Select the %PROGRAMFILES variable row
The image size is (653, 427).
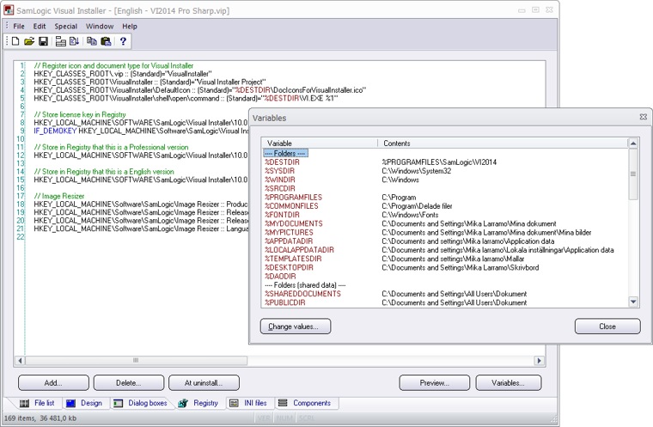(446, 197)
